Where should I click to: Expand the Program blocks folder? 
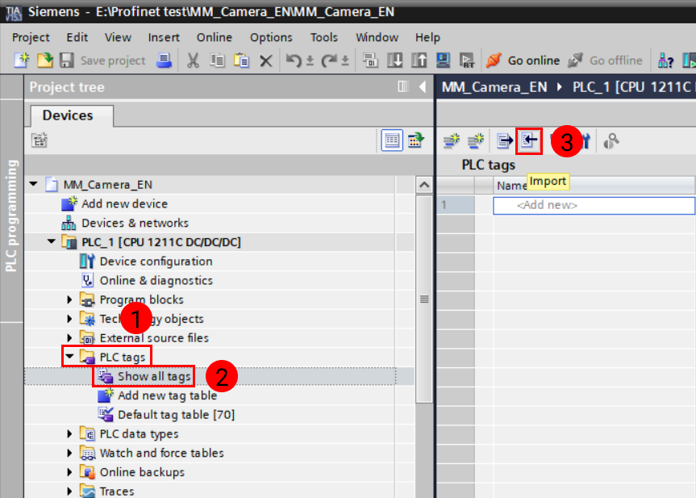click(x=69, y=300)
